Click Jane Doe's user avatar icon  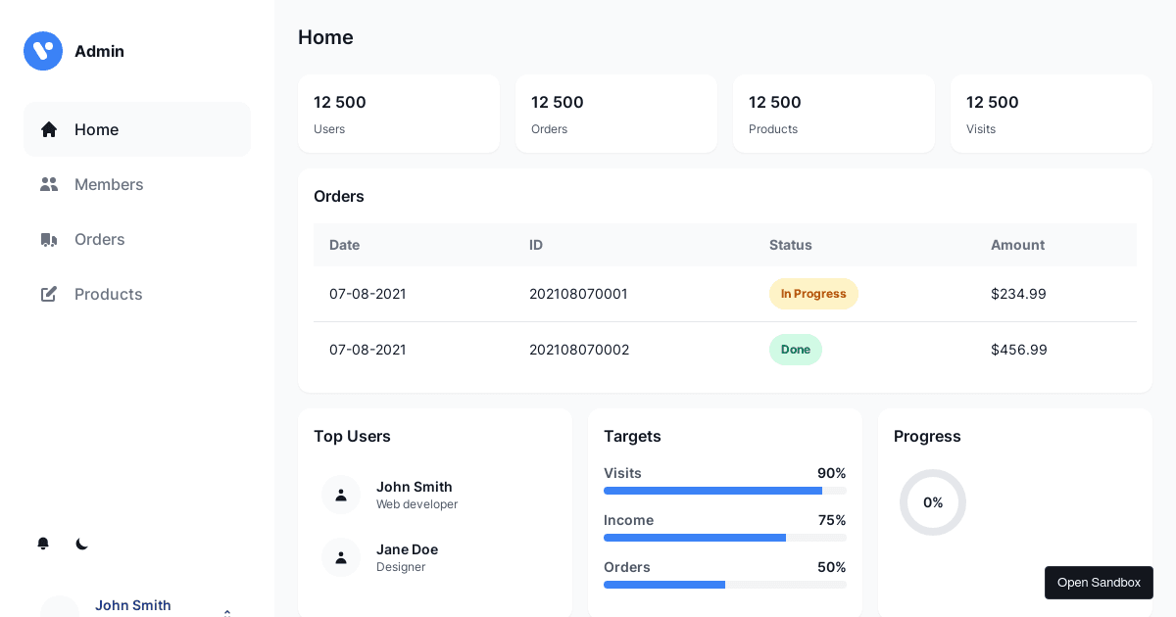point(341,557)
